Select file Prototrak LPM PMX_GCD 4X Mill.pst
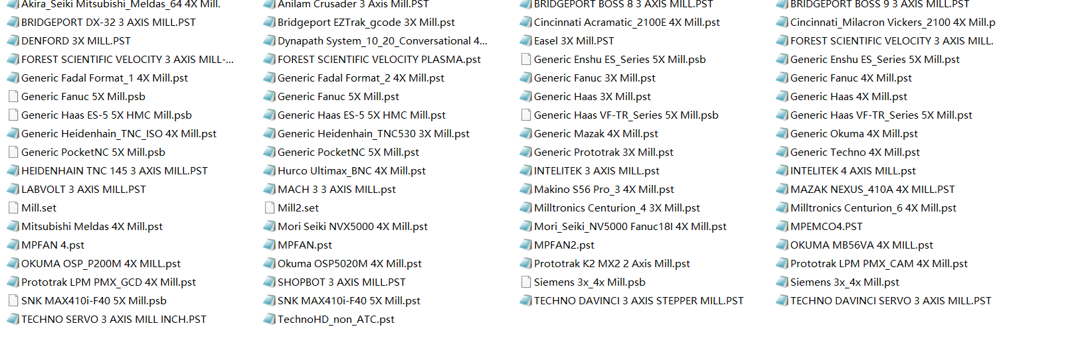Viewport: 1070px width, 358px height. coord(108,282)
